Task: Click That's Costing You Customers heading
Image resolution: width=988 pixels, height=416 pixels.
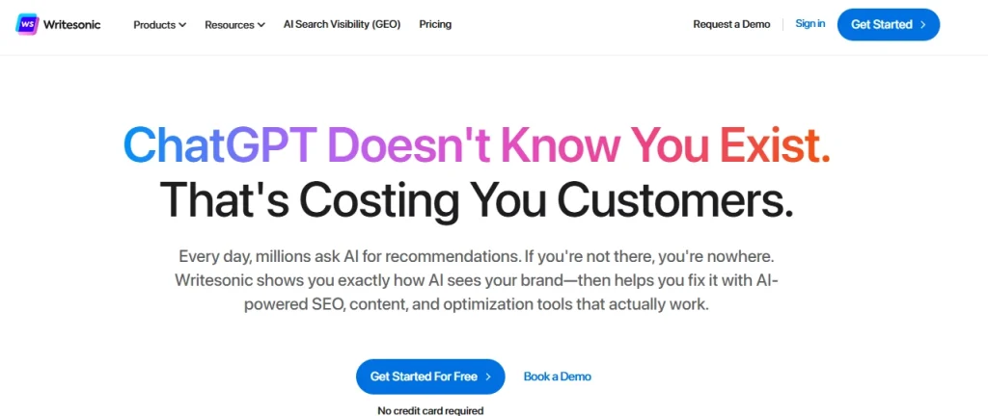Action: [x=477, y=198]
